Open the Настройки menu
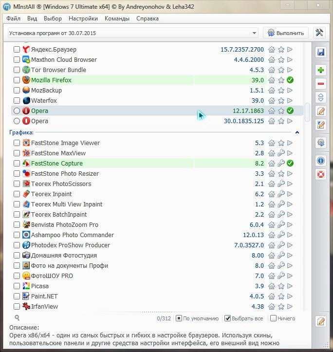The width and height of the screenshot is (333, 352). pyautogui.click(x=83, y=19)
